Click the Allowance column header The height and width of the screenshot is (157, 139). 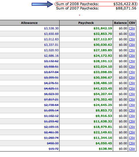coord(29,23)
